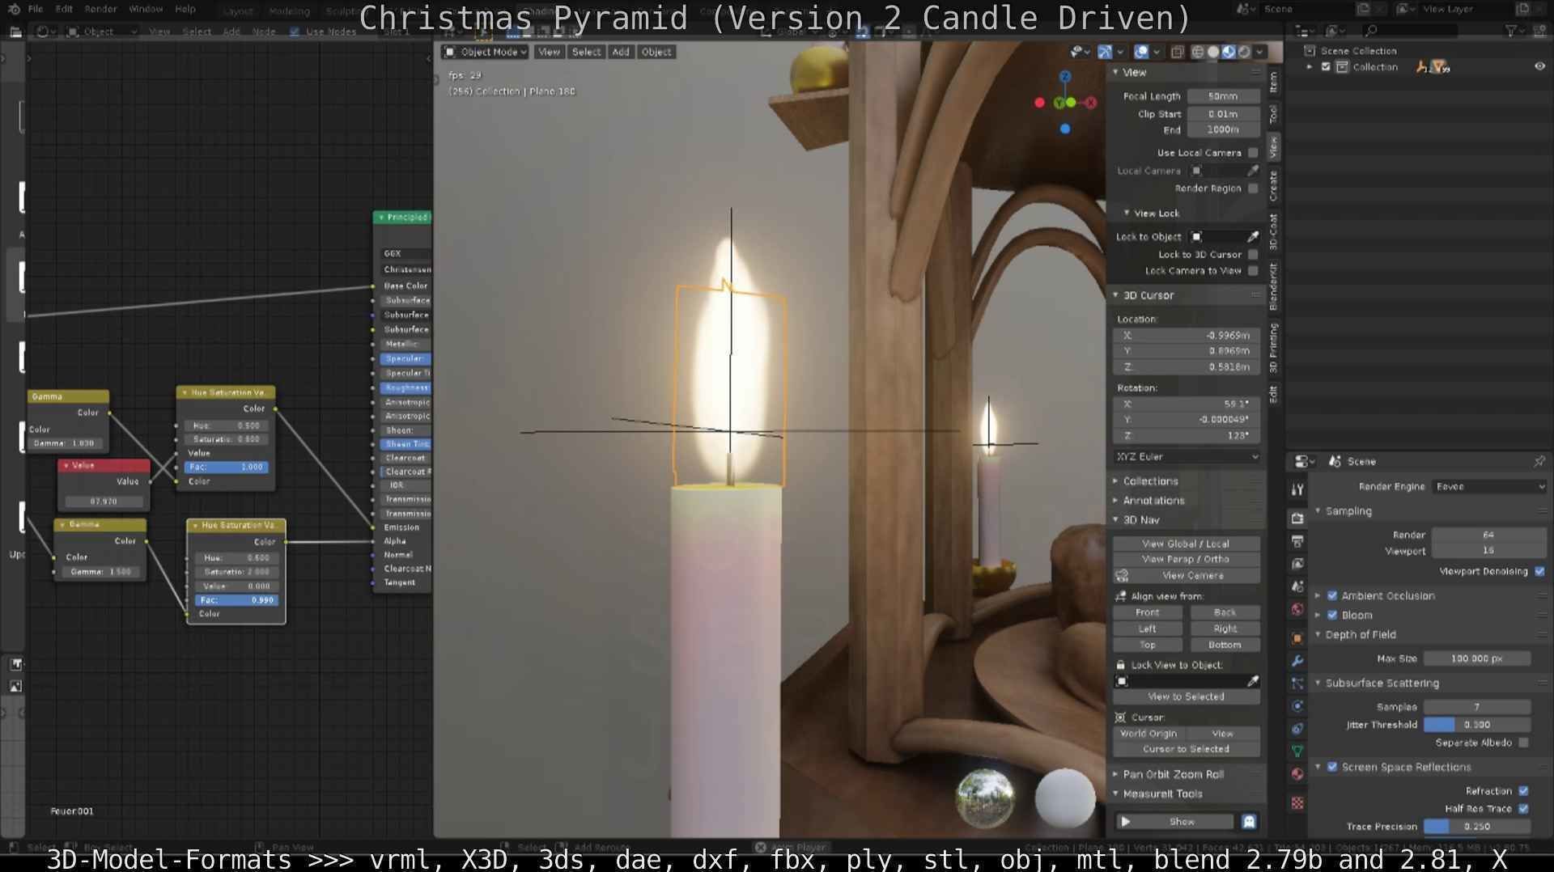This screenshot has height=872, width=1554.
Task: Open viewport Add menu
Action: pos(621,52)
